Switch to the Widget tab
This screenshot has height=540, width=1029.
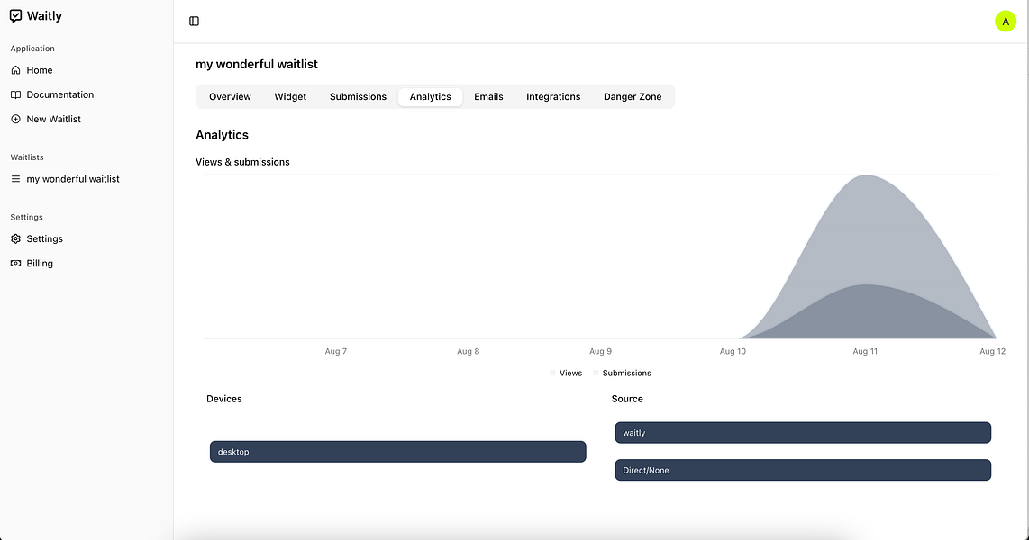[x=290, y=97]
